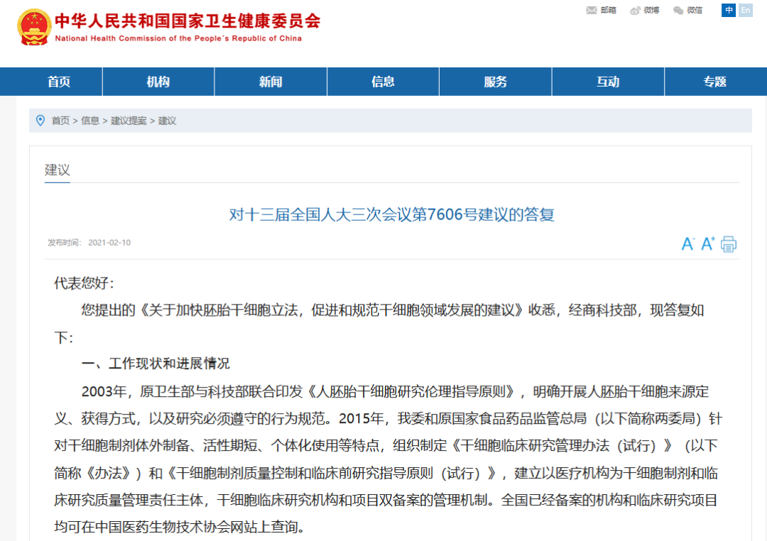Open the 微博 Weibo icon link
The image size is (767, 541).
pos(645,10)
